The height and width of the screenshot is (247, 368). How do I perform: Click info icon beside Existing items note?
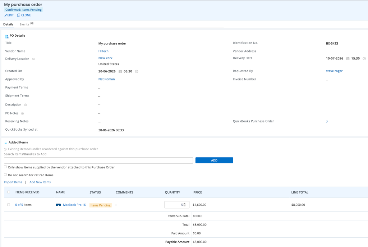point(5,149)
